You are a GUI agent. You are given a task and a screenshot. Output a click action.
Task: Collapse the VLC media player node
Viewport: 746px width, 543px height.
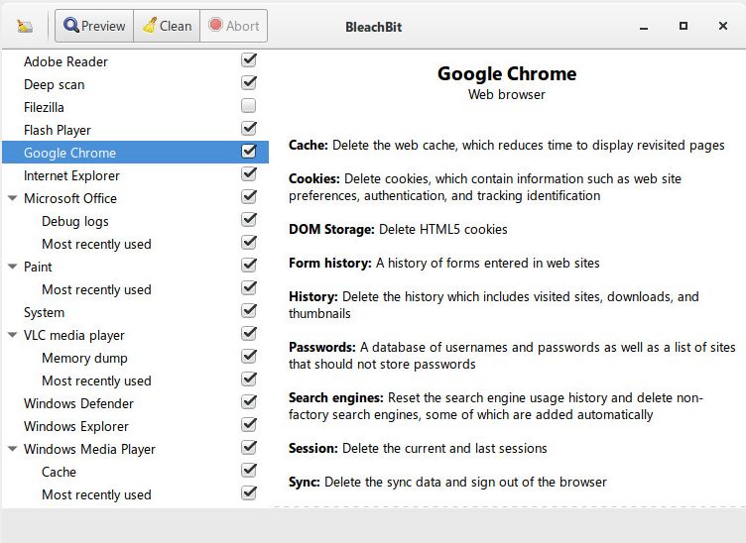click(x=13, y=335)
